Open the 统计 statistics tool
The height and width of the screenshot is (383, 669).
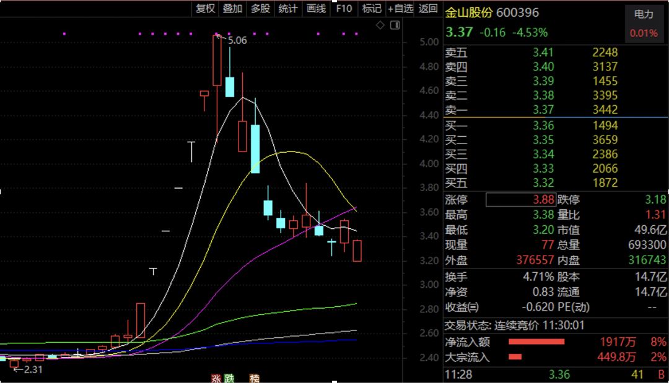(287, 8)
